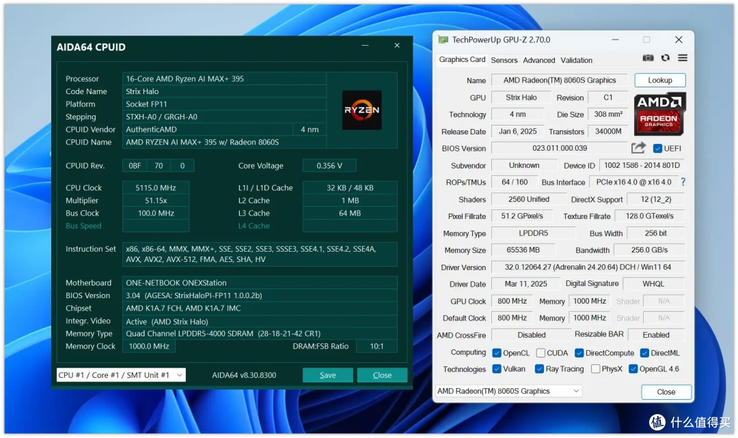Toggle the UEFI checkbox
Screen dimensions: 738x438
tap(657, 149)
